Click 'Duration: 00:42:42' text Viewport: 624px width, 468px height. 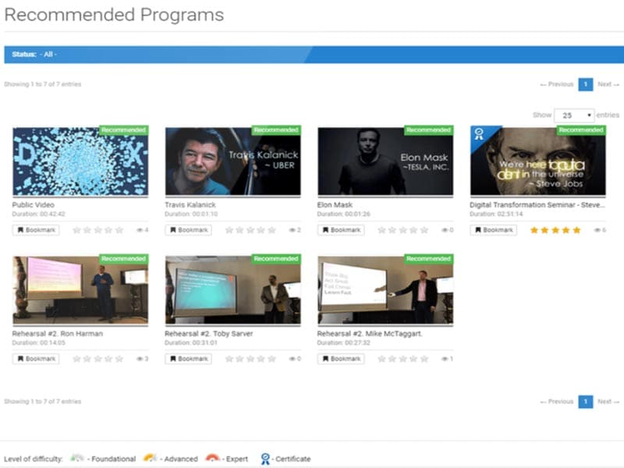coord(38,214)
